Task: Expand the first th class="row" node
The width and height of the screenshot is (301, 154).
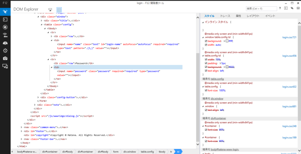Action: pos(52,36)
